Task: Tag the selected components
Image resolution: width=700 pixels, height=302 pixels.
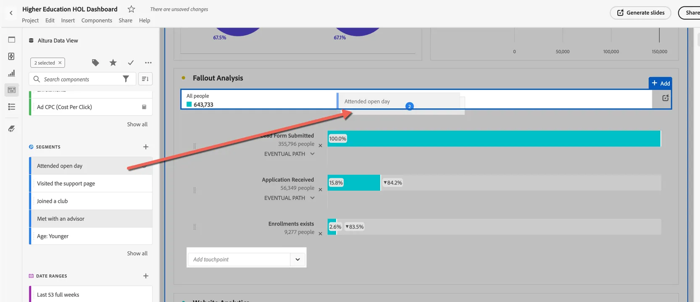Action: tap(95, 63)
